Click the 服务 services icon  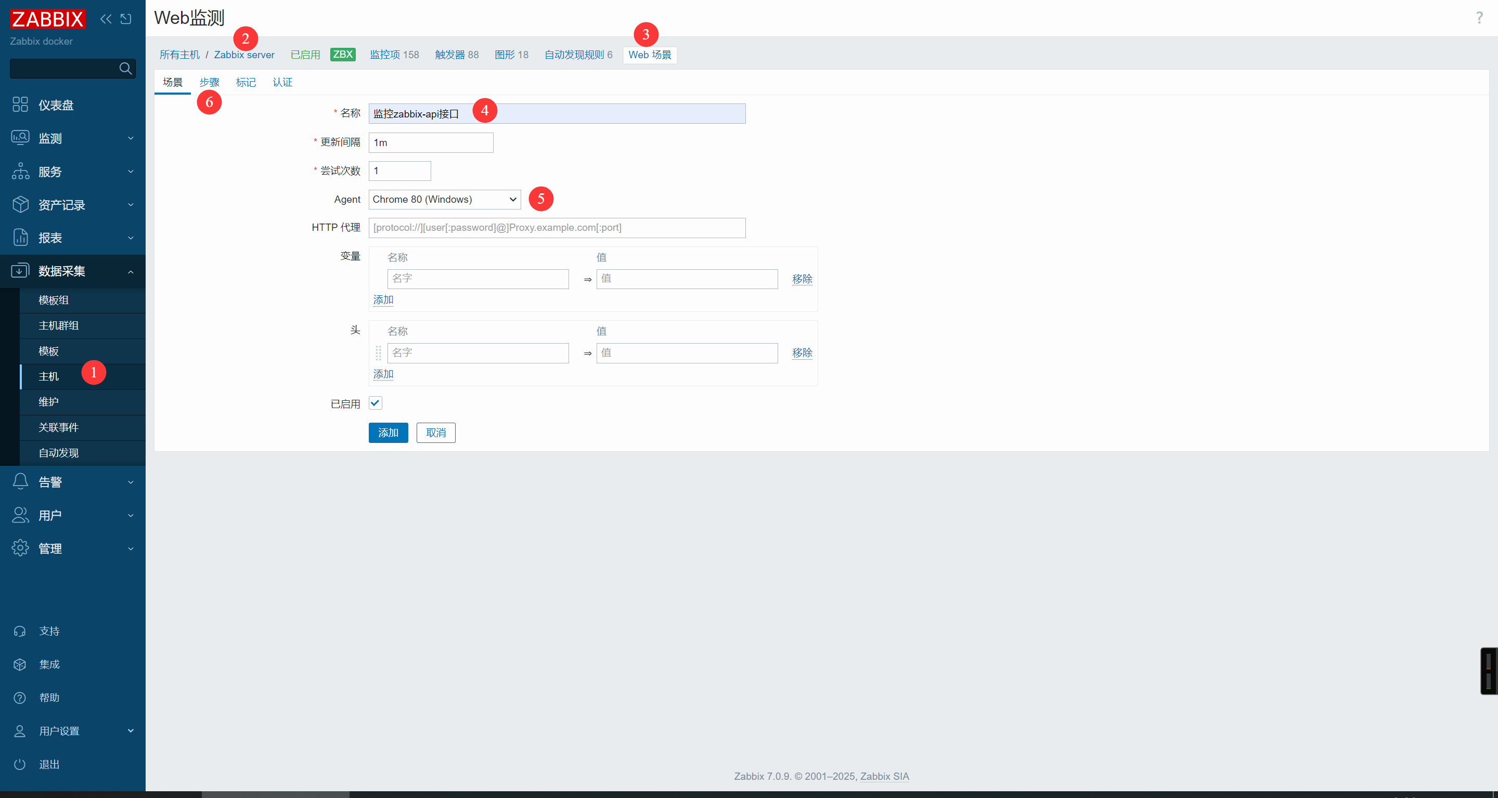(20, 171)
